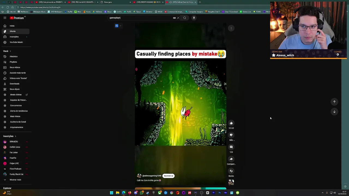
Task: Start voice search with the microphone icon
Action: [x=194, y=18]
